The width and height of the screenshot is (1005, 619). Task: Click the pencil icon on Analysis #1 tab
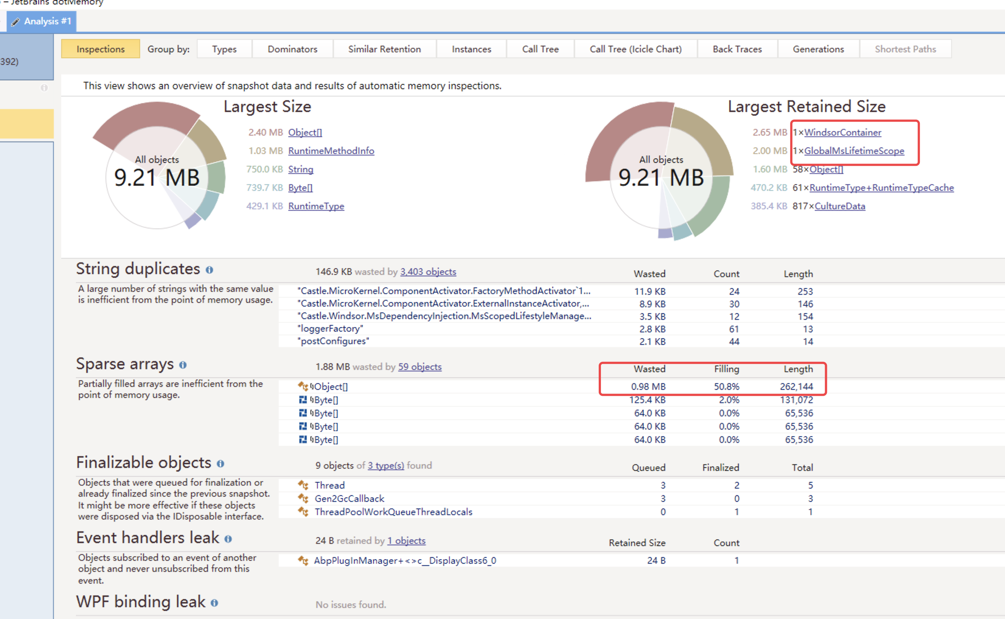(15, 21)
